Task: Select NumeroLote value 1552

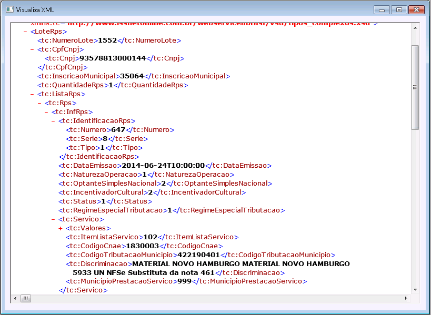Action: coord(107,40)
